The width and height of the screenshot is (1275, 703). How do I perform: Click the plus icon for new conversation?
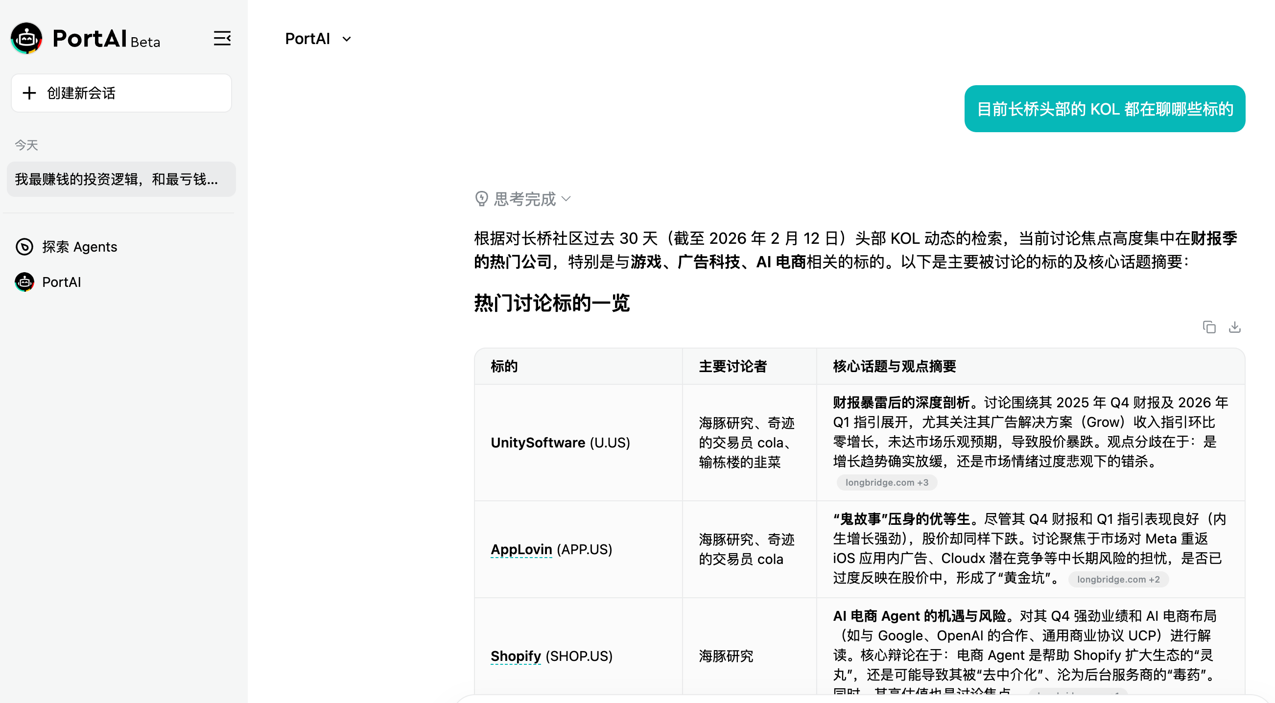point(30,93)
